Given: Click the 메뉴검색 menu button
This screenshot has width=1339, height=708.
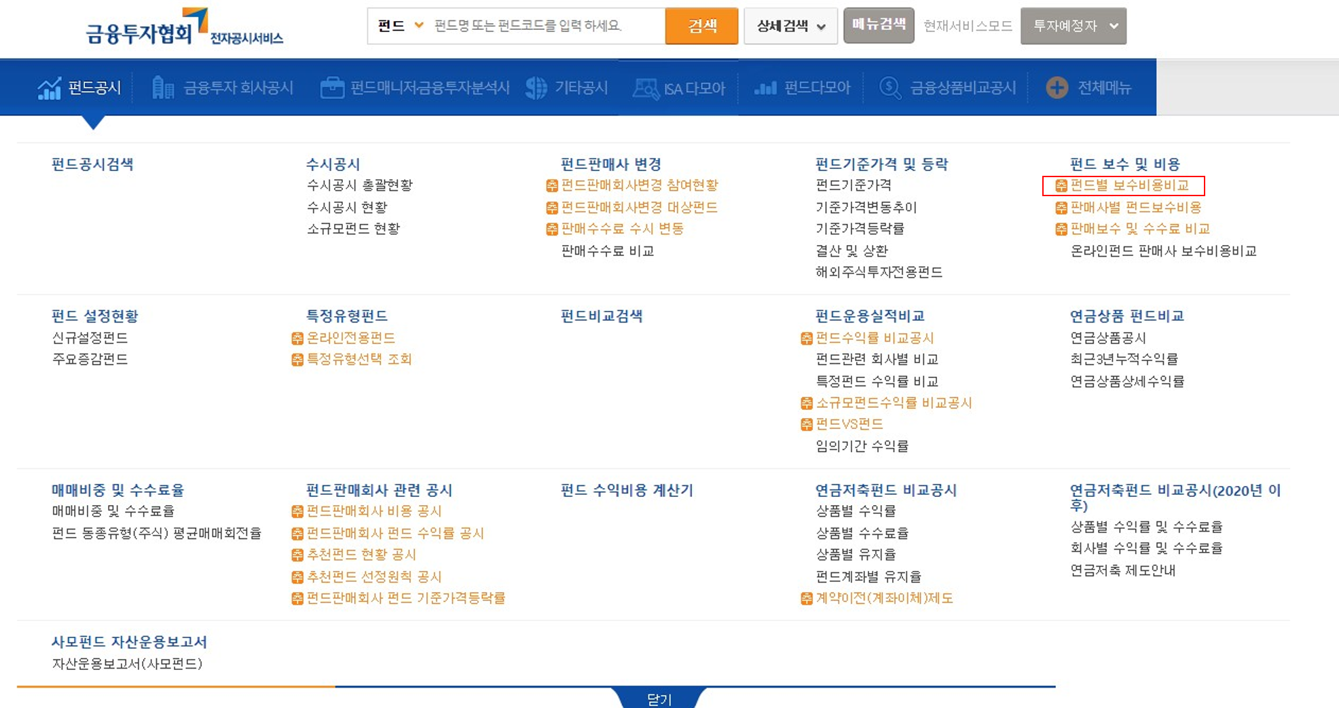Looking at the screenshot, I should point(878,26).
